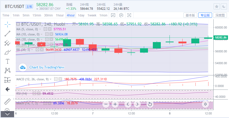The height and width of the screenshot is (118, 229).
Task: Switch to Time interval view
Action: [6, 15]
